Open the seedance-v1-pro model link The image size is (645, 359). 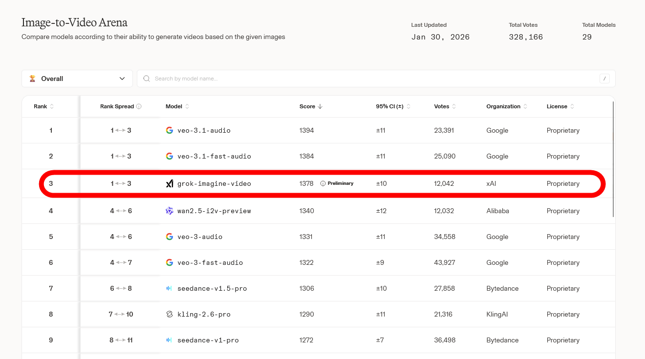pos(208,340)
